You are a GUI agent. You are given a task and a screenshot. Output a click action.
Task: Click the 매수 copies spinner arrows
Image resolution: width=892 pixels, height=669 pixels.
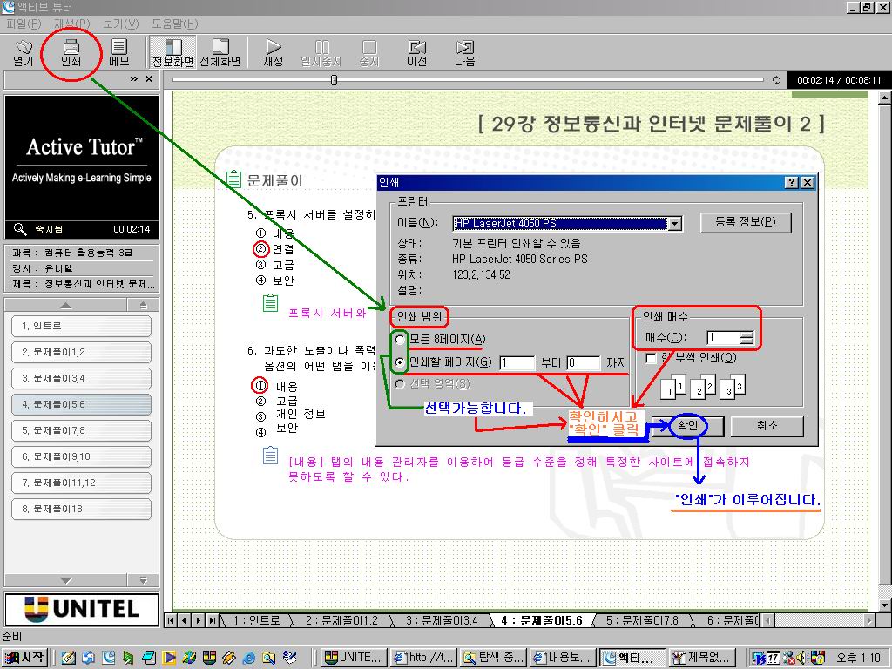[x=747, y=338]
